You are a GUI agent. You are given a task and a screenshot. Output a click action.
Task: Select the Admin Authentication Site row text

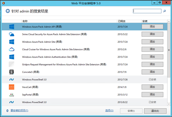point(50,57)
